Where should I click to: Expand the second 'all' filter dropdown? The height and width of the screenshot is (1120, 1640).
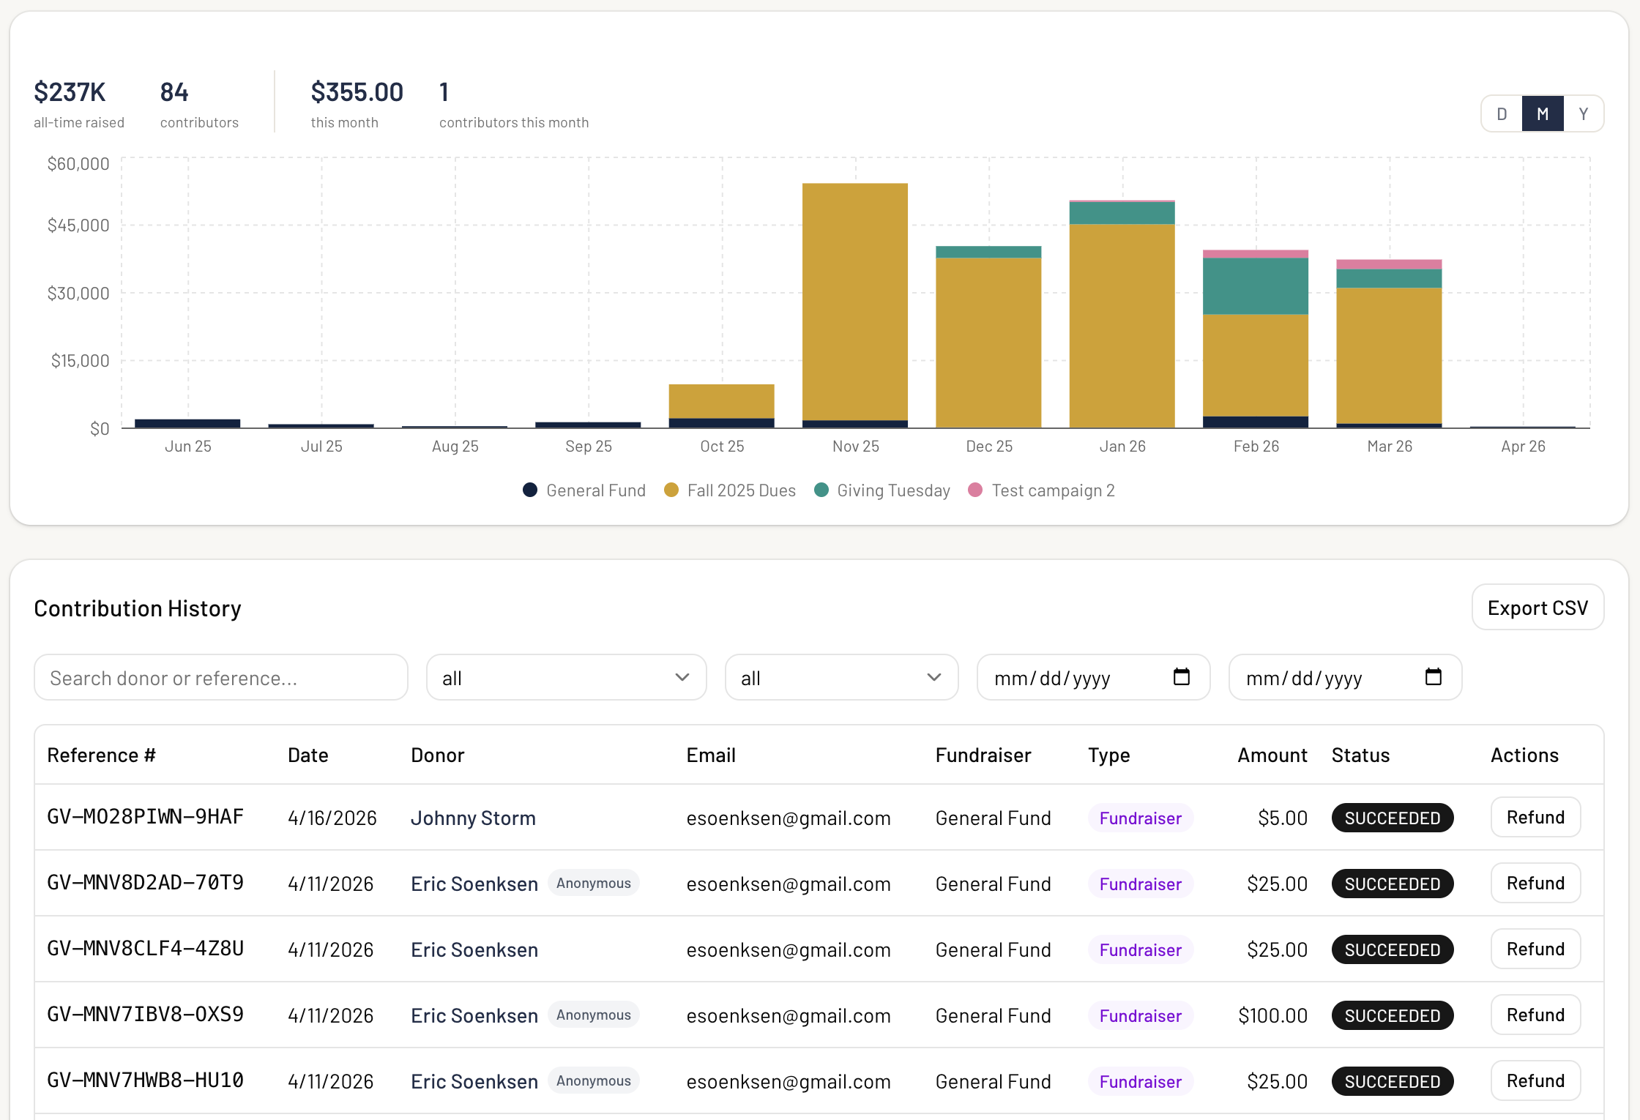tap(841, 678)
